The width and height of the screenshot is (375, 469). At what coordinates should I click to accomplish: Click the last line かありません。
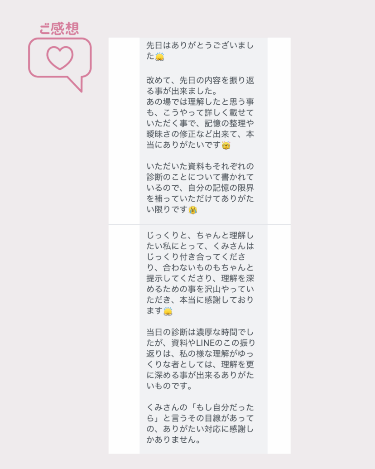pos(173,440)
